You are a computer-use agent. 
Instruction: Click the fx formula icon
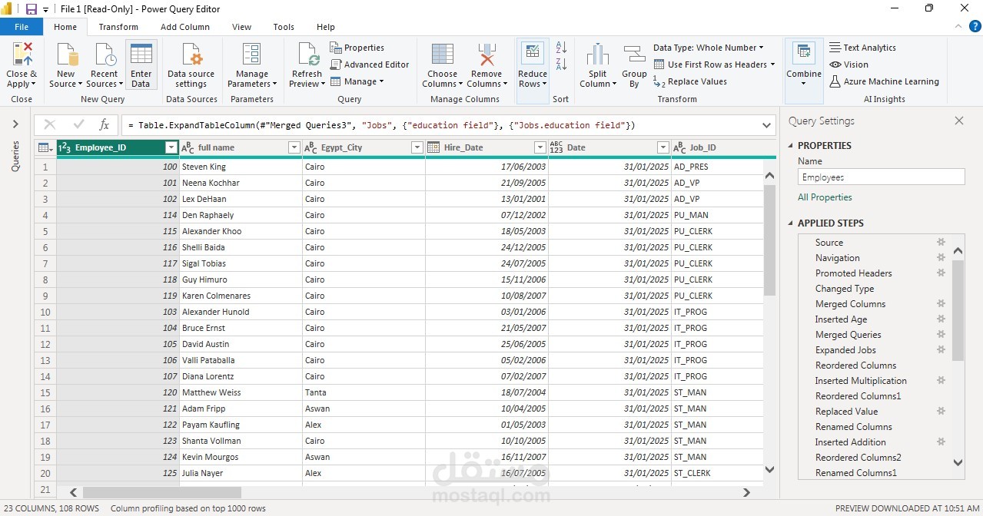coord(105,124)
